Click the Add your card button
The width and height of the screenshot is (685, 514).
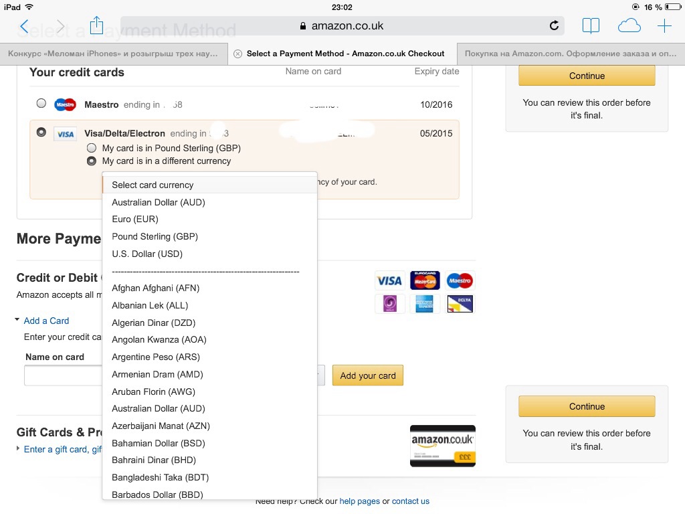click(368, 375)
